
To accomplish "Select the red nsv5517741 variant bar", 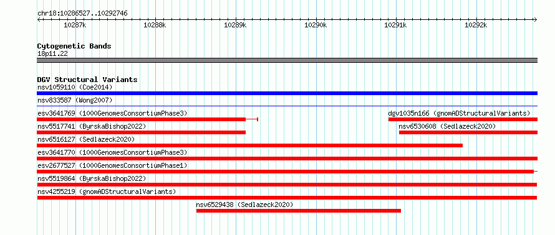I will tap(141, 132).
